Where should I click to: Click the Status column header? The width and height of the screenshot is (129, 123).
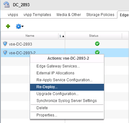click(94, 36)
